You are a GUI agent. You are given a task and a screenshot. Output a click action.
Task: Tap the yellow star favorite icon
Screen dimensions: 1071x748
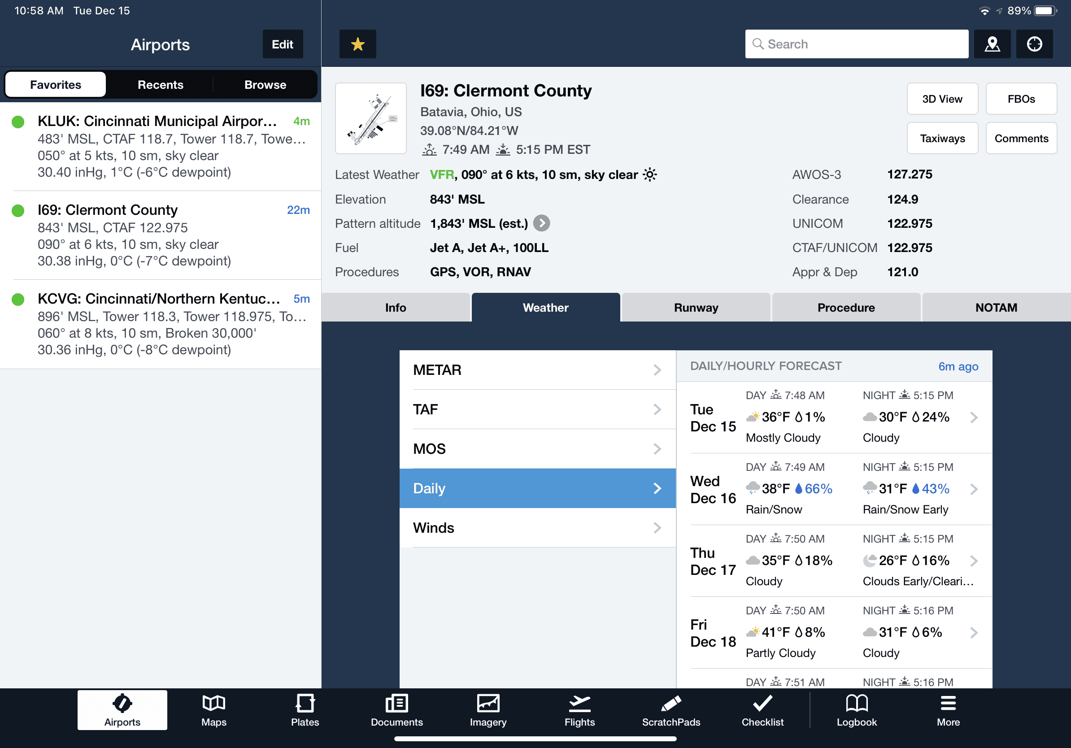(357, 44)
